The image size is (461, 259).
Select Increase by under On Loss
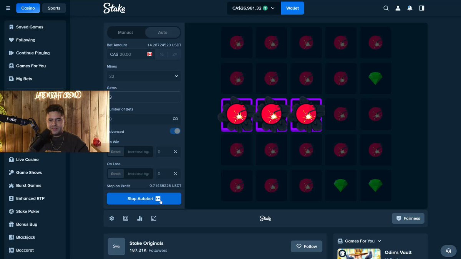[x=138, y=174]
